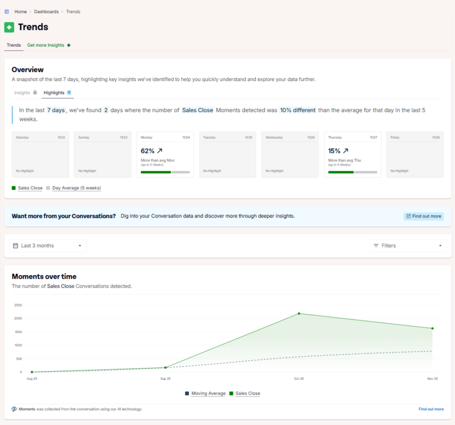Click the Find out more button in banner
This screenshot has height=425, width=455.
coord(424,216)
